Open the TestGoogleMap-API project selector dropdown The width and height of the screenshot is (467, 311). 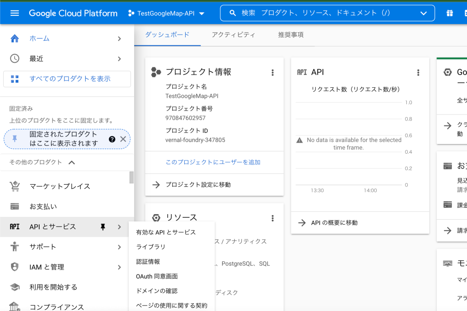(x=166, y=13)
